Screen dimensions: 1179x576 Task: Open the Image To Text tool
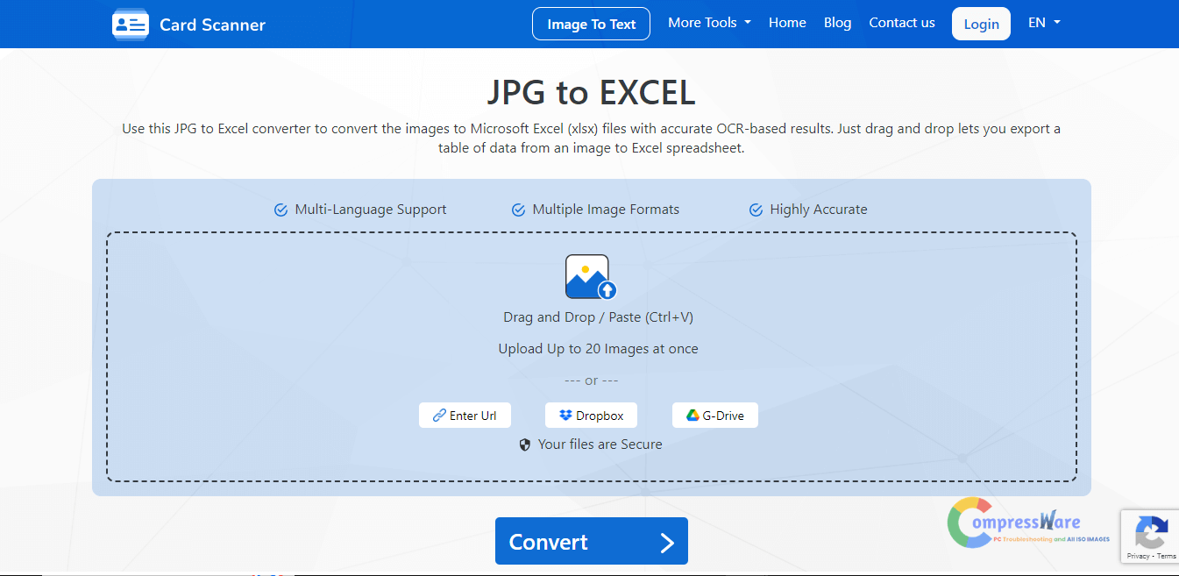(x=591, y=24)
